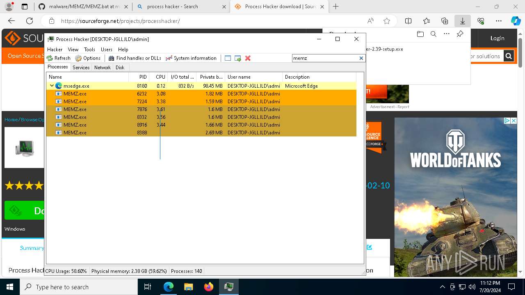Switch to the Network tab

click(x=103, y=68)
